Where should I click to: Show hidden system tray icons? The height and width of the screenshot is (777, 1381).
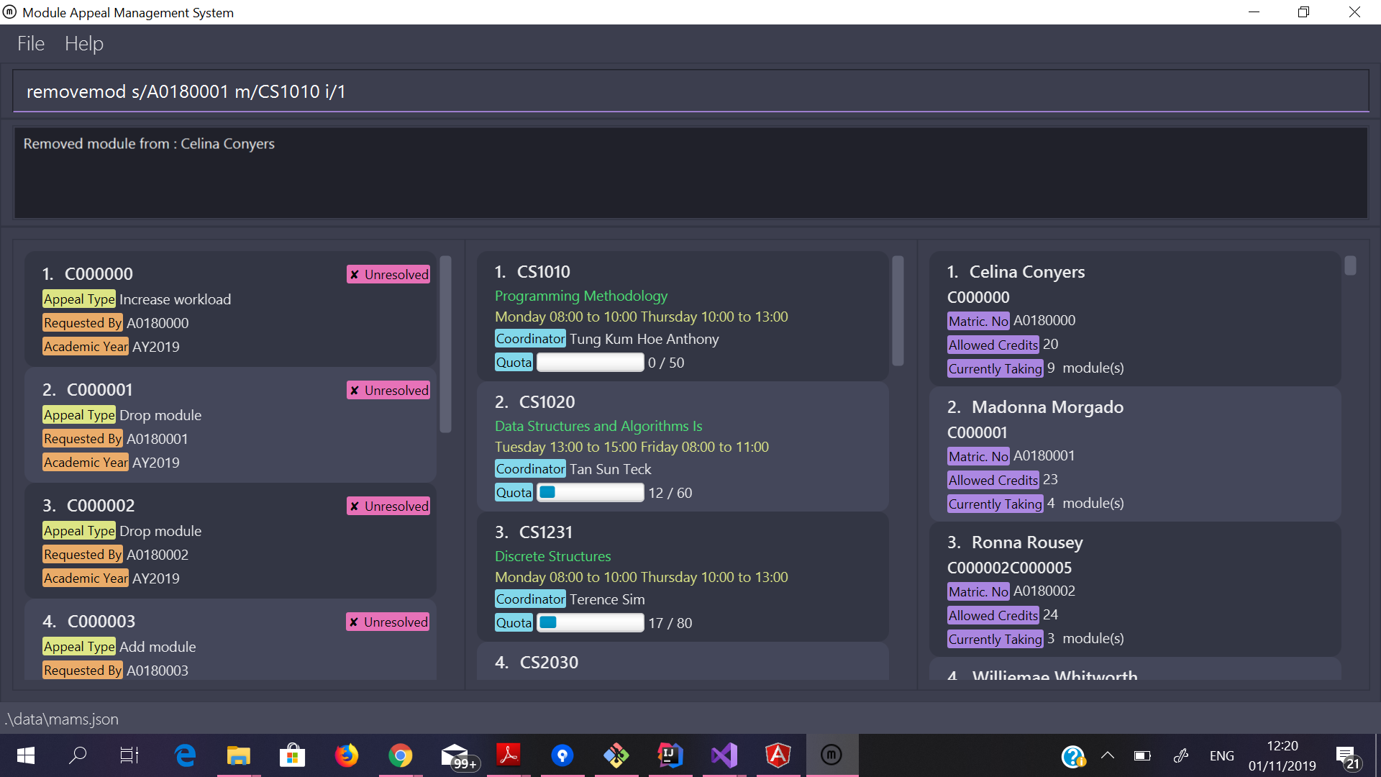pyautogui.click(x=1108, y=755)
